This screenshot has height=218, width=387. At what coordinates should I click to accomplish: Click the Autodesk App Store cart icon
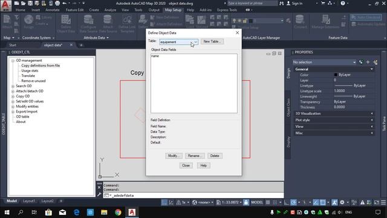323,3
